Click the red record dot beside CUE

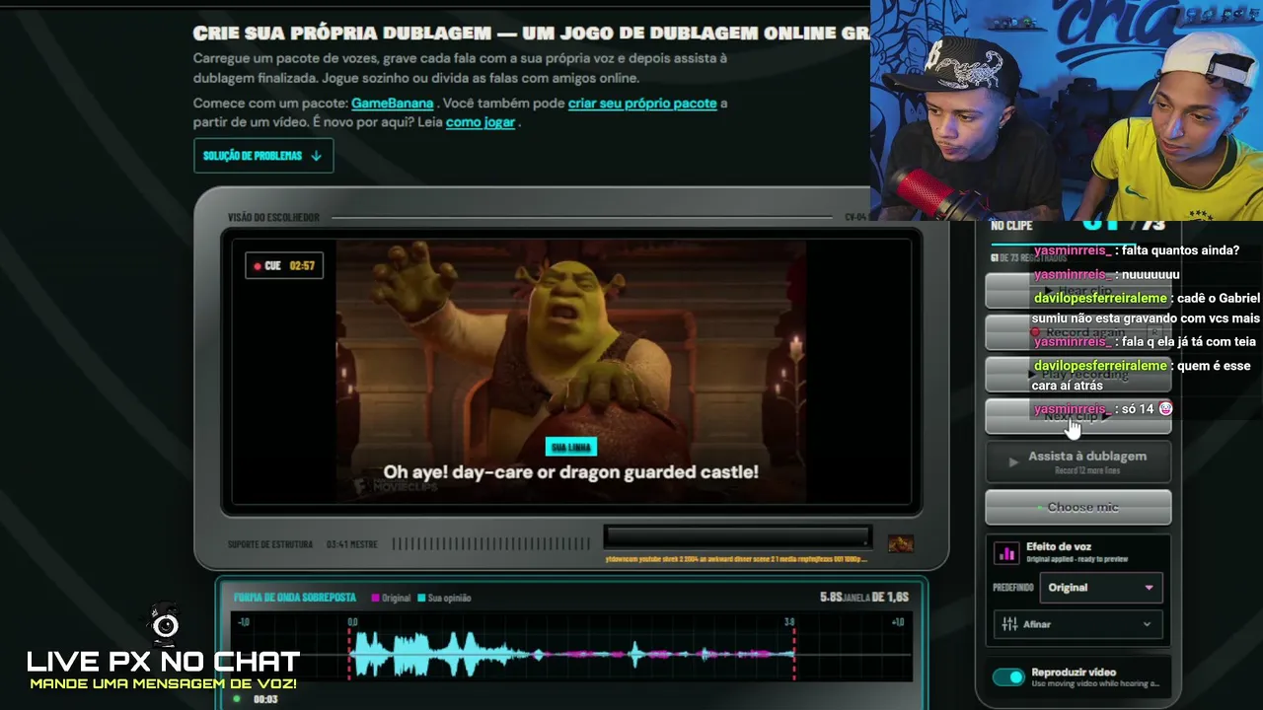(258, 266)
